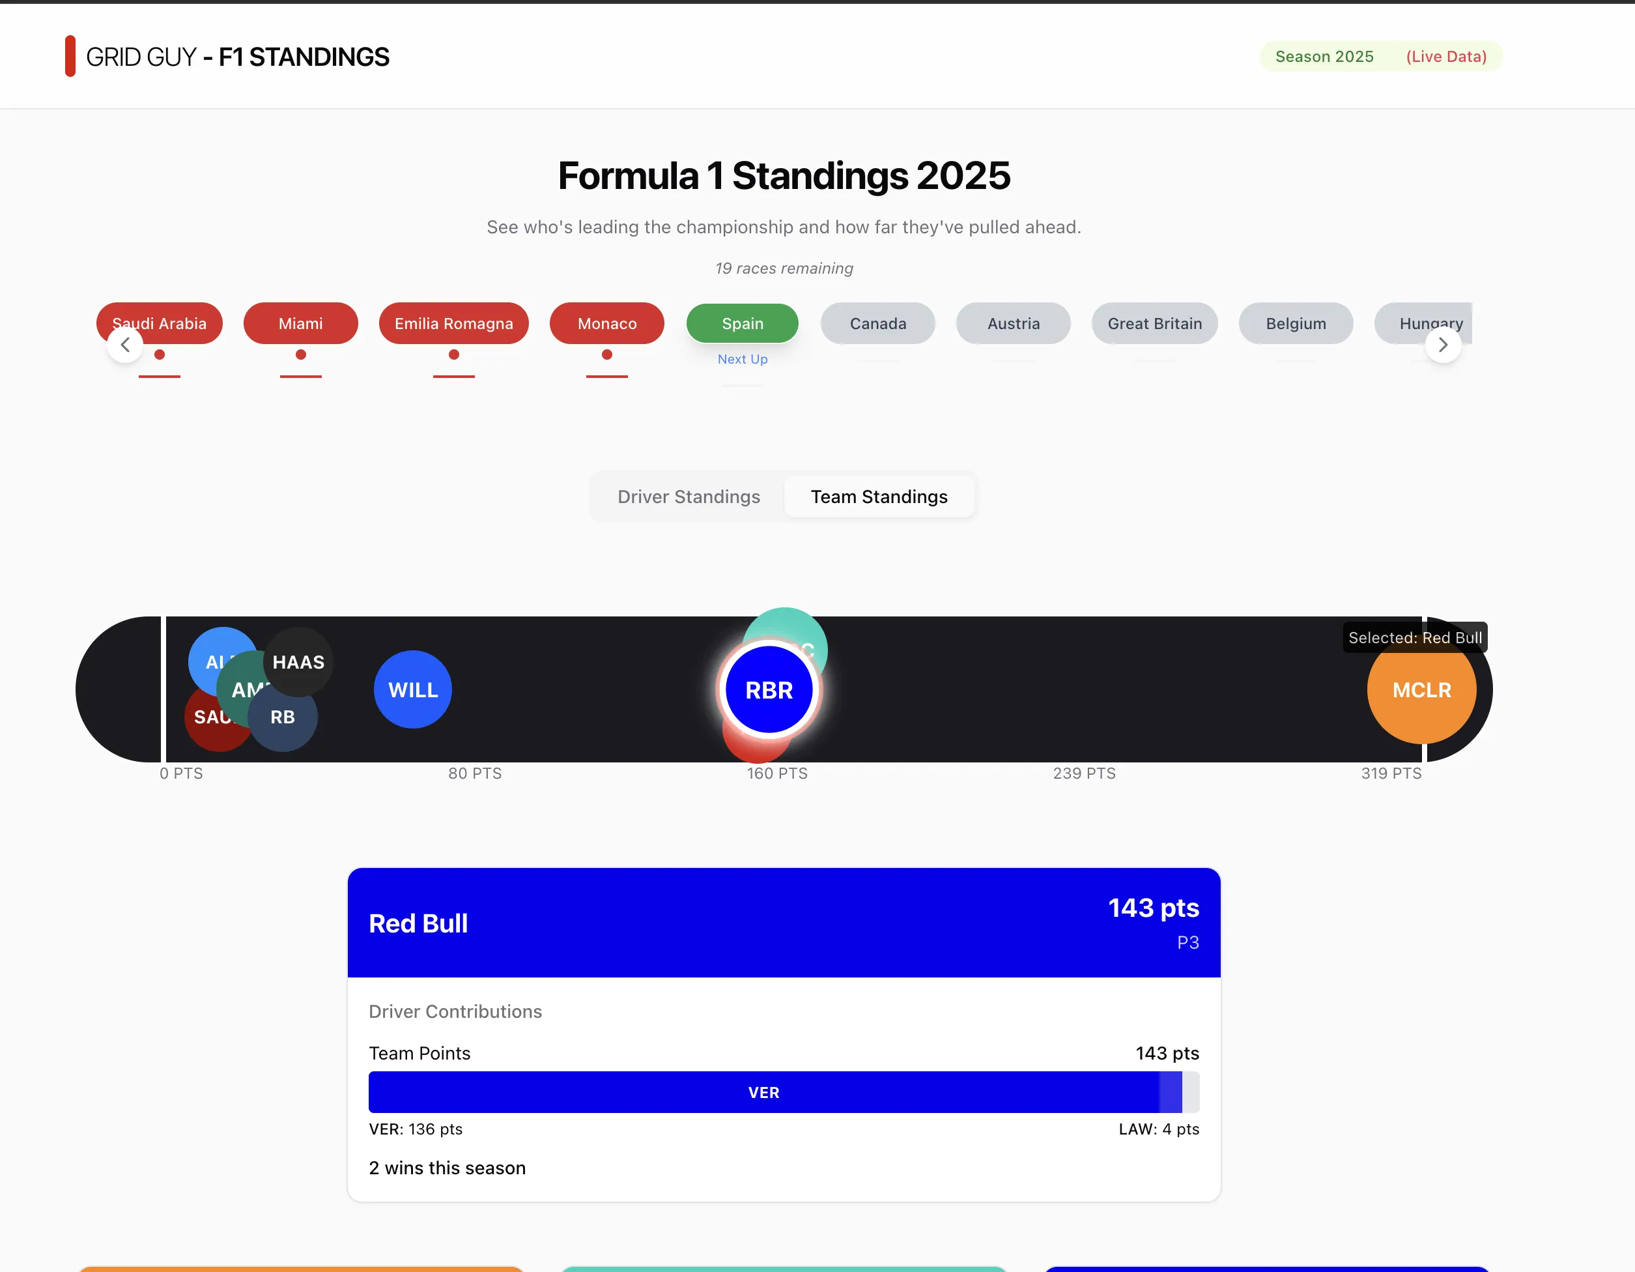Click the VER: 136 pts label
The height and width of the screenshot is (1272, 1635).
tap(416, 1129)
